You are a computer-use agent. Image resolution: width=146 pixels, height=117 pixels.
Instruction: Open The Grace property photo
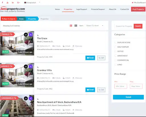tap(17, 43)
